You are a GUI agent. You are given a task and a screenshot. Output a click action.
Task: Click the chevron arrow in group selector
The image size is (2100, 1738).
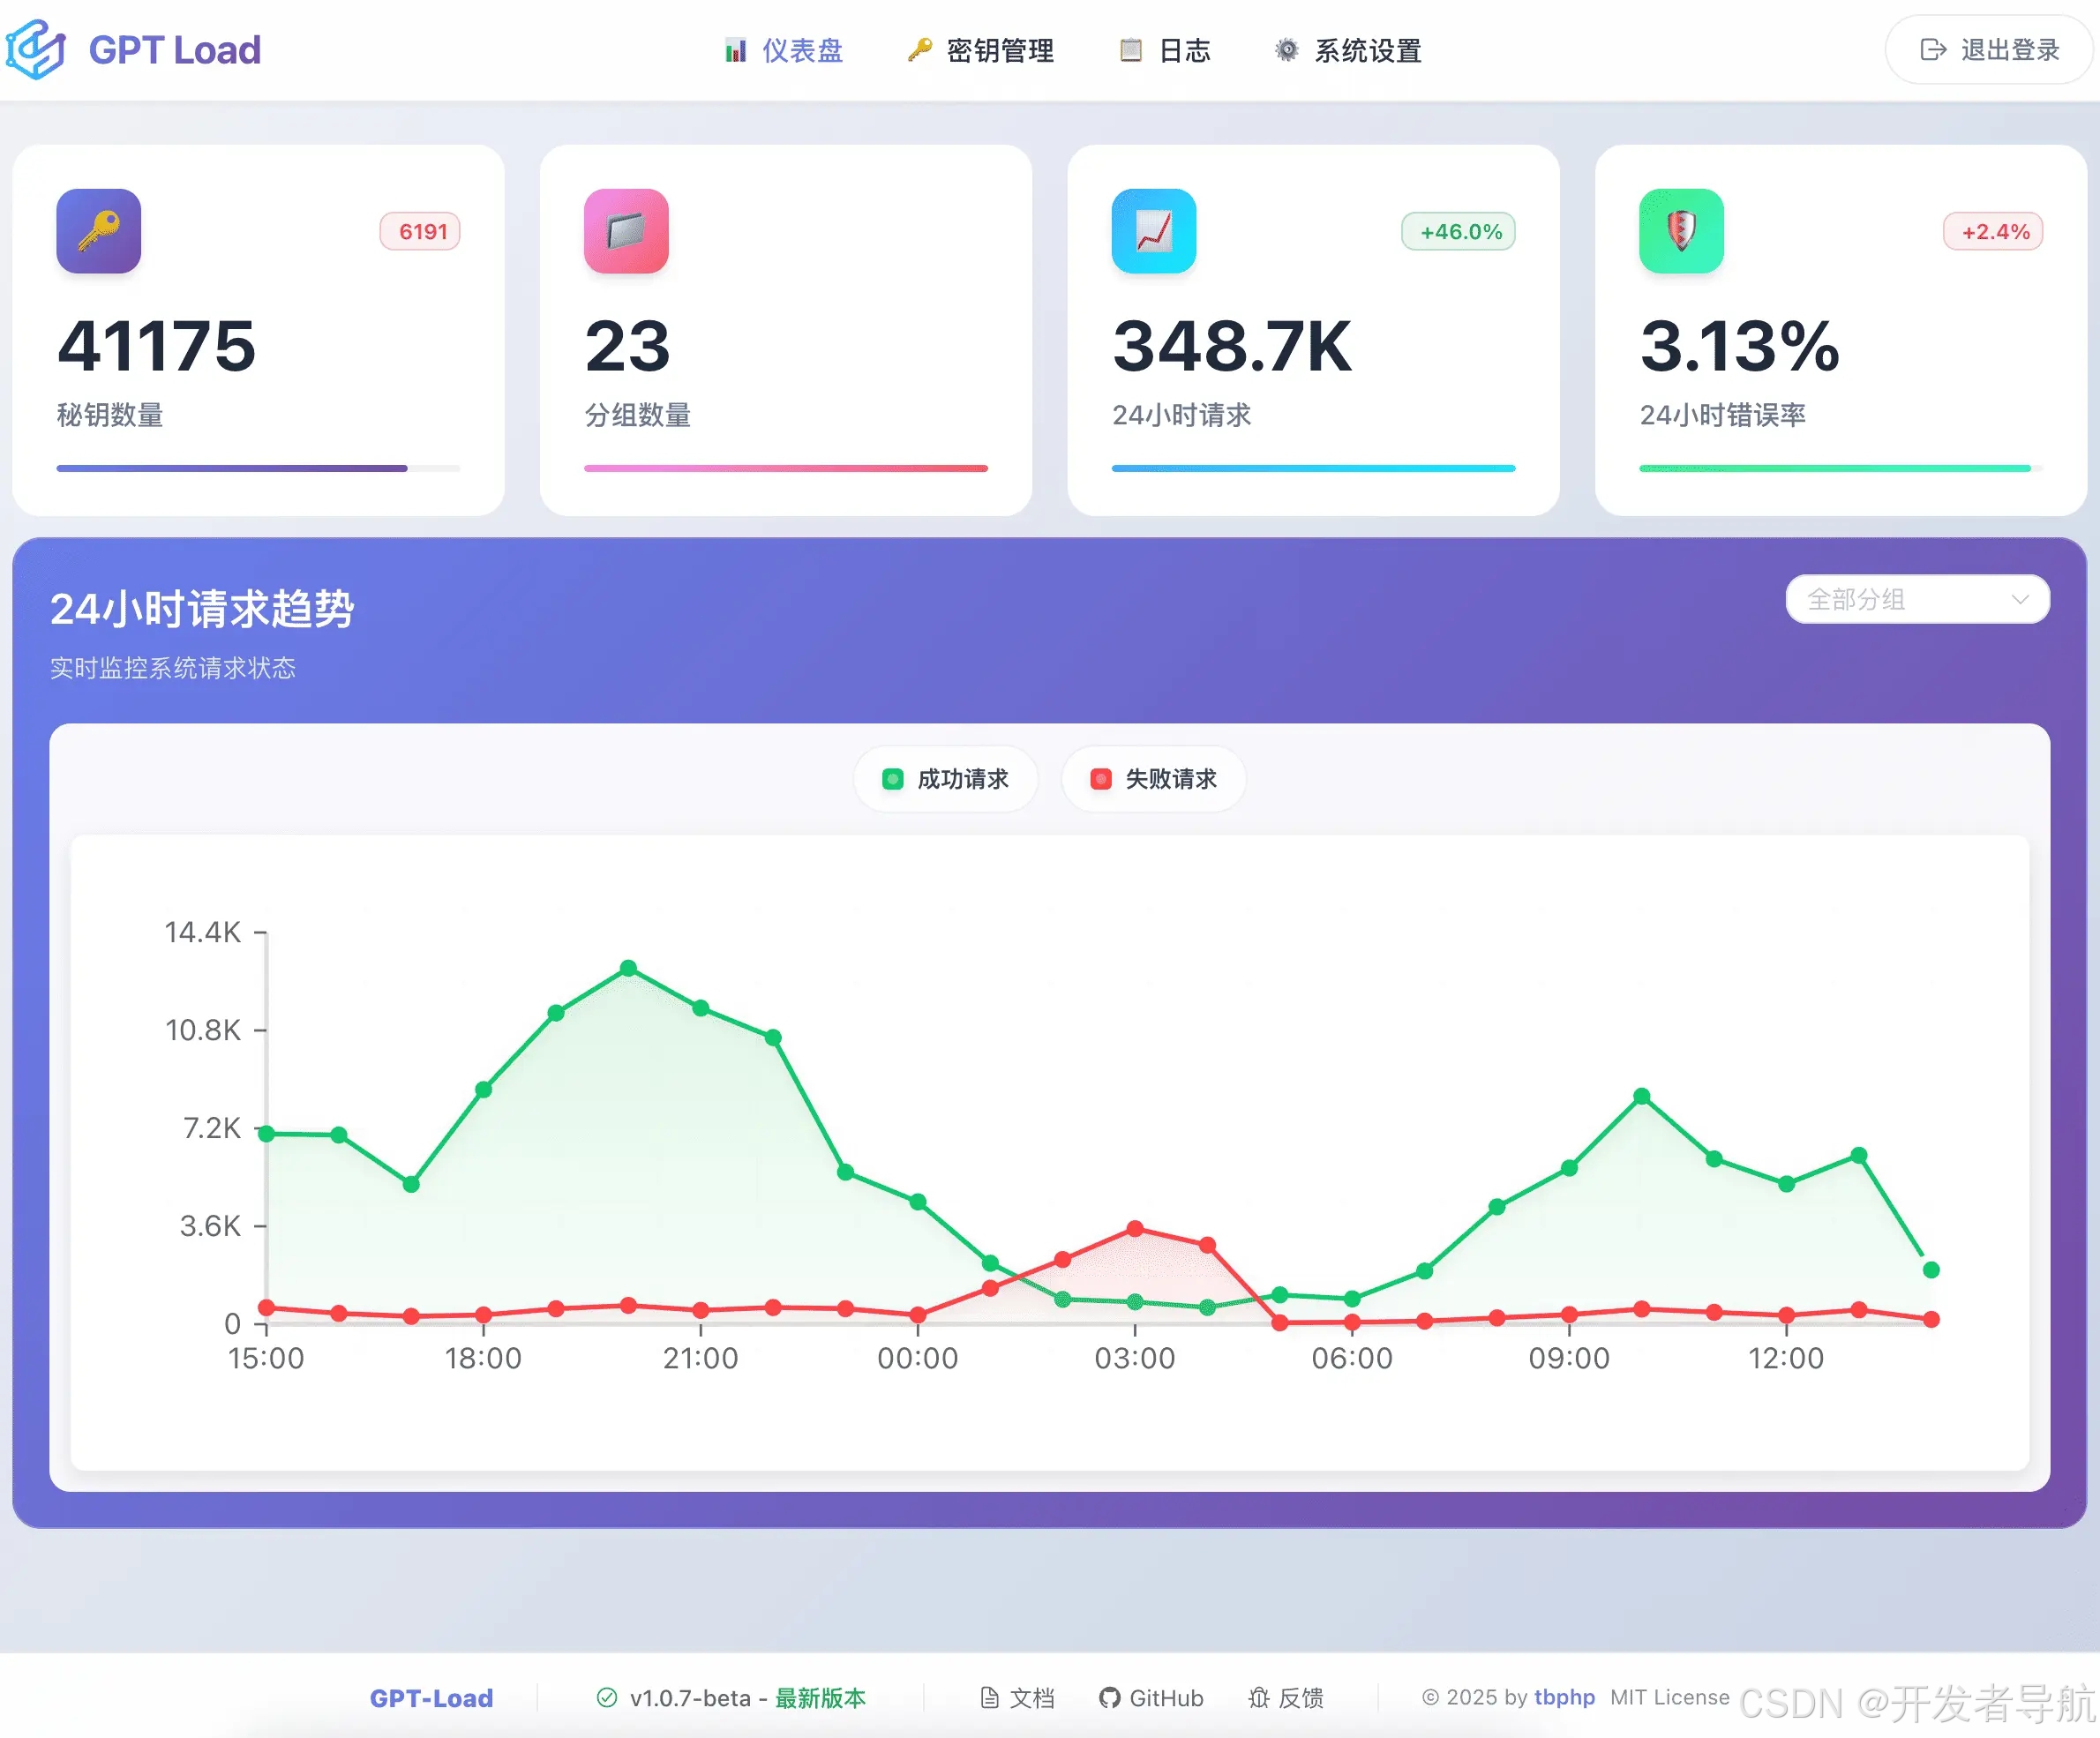2019,599
